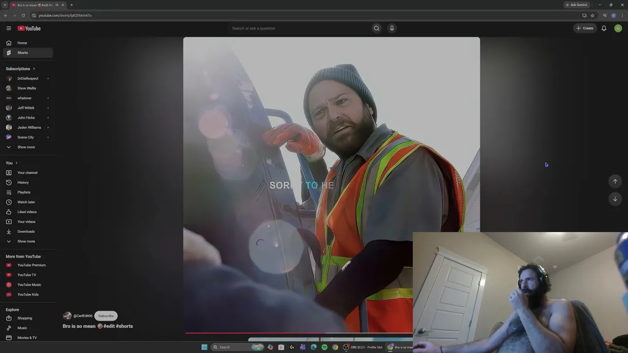Open Microsoft Edge from the taskbar
Screen dimensions: 628x353
[x=314, y=347]
